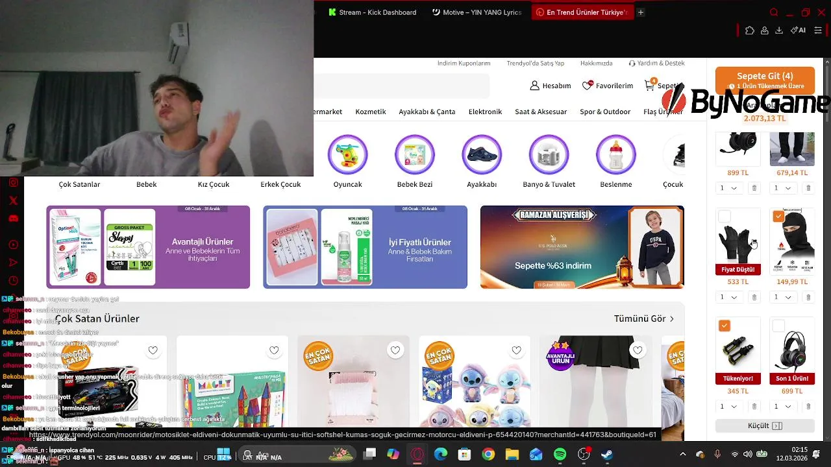
Task: Remove the 345 TL item from cart
Action: [x=754, y=407]
